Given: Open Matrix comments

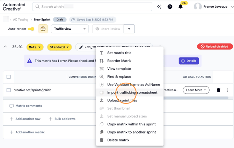Looking at the screenshot, I should point(25,106).
